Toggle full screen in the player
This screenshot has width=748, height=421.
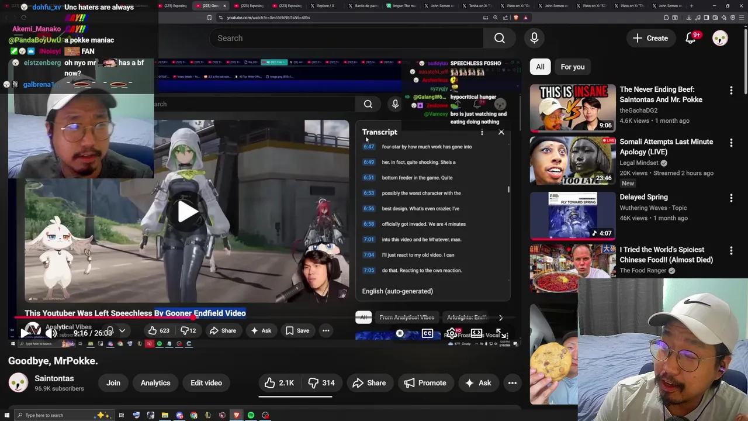point(502,333)
